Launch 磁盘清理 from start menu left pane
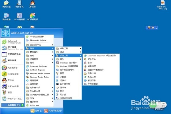 click(13, 60)
